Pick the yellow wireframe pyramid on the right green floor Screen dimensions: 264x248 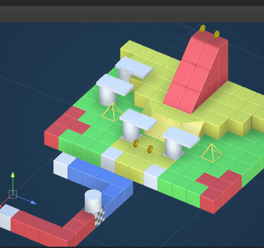click(x=211, y=153)
